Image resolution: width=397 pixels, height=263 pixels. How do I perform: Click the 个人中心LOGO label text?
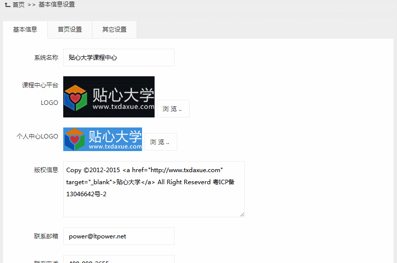(x=37, y=136)
